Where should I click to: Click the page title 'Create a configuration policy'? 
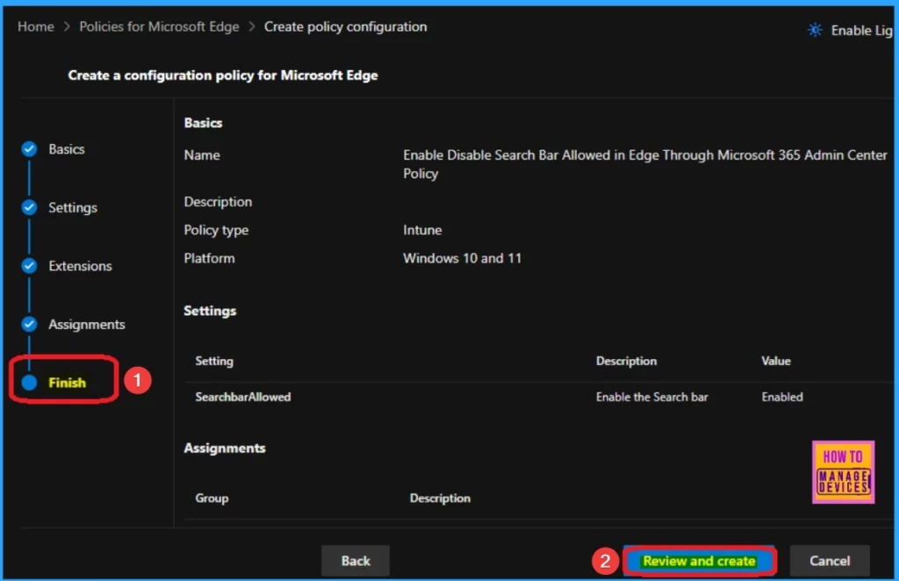223,75
